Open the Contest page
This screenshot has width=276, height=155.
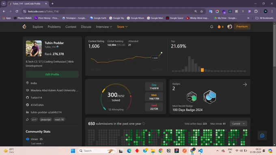tap(71, 27)
